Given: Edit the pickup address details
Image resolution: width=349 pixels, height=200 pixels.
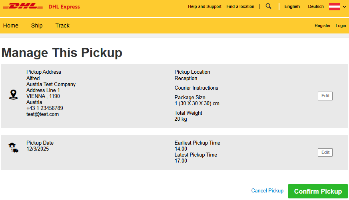Looking at the screenshot, I should click(325, 96).
